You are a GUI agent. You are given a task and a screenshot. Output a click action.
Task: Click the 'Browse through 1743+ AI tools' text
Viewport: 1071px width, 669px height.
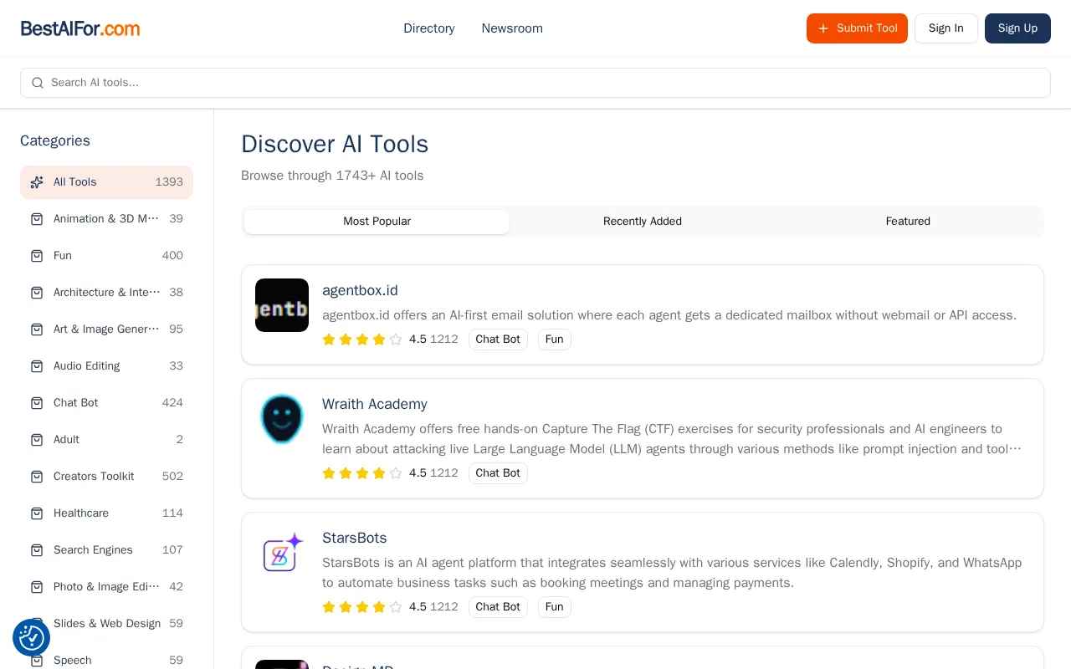click(x=332, y=176)
